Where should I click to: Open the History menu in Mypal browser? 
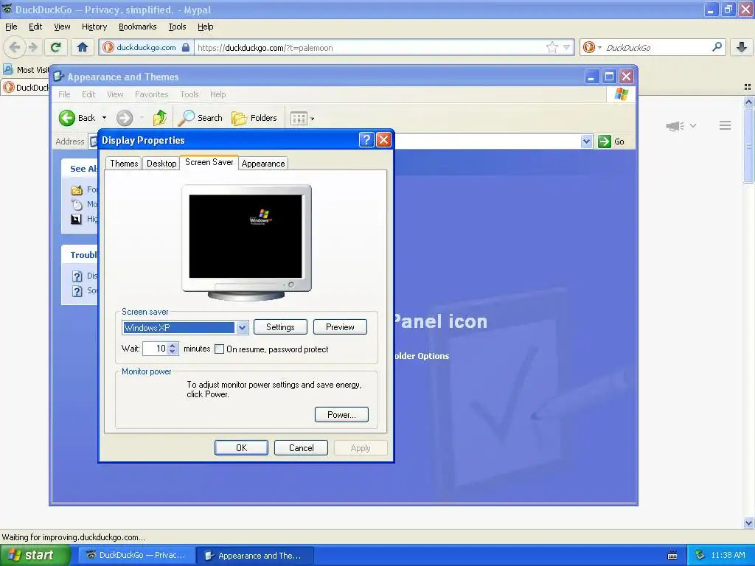click(x=94, y=27)
